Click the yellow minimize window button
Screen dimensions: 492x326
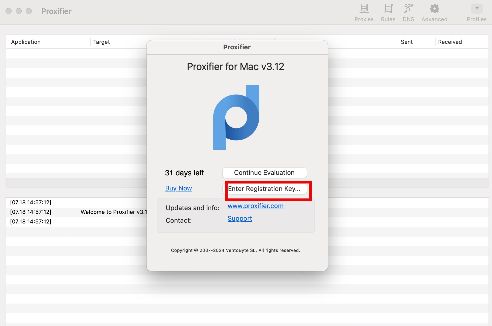pyautogui.click(x=19, y=11)
